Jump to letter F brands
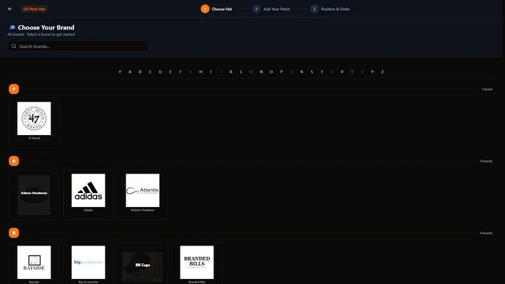Viewport: 505px width, 284px height. pos(181,72)
